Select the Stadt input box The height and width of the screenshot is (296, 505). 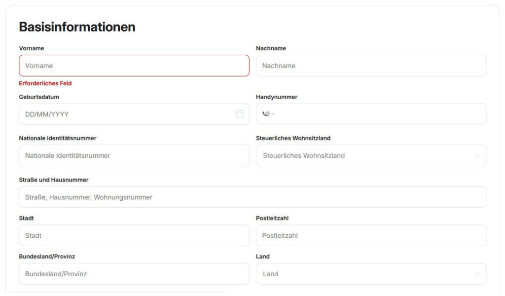click(134, 235)
